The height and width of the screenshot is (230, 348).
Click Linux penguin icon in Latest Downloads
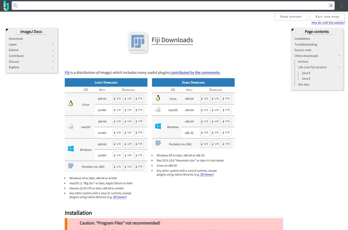tap(71, 104)
